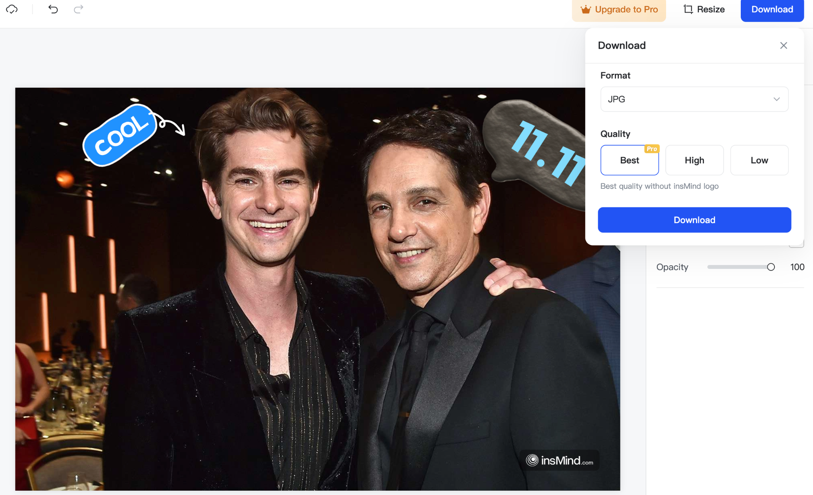Screen dimensions: 813x495
Task: Click the redo arrow icon
Action: [77, 9]
